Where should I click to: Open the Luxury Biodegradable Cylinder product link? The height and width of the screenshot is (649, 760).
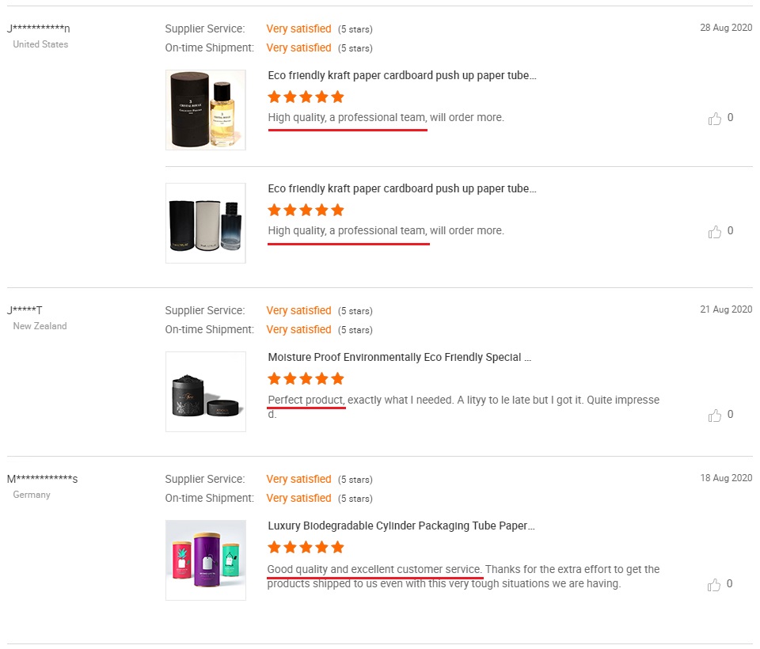click(401, 526)
